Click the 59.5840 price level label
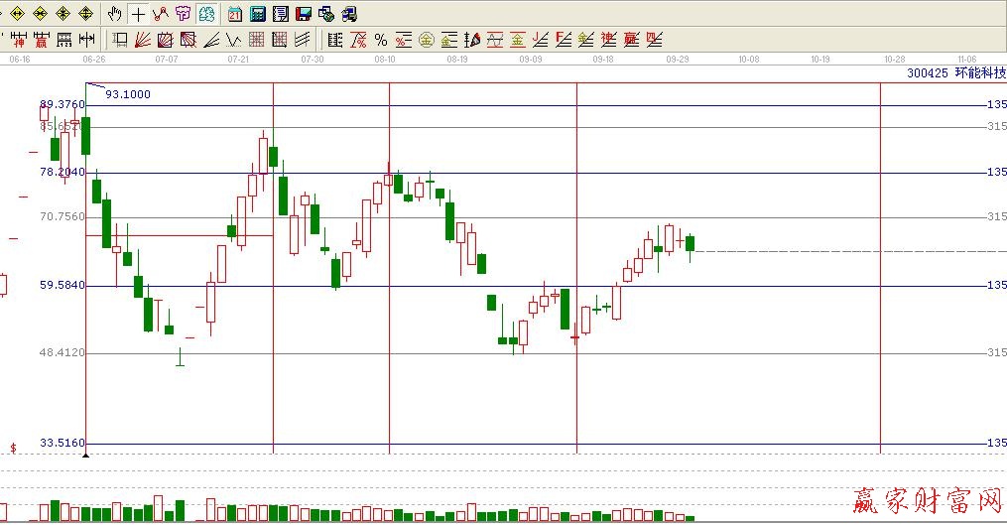Screen dimensions: 1007x525 (62, 286)
